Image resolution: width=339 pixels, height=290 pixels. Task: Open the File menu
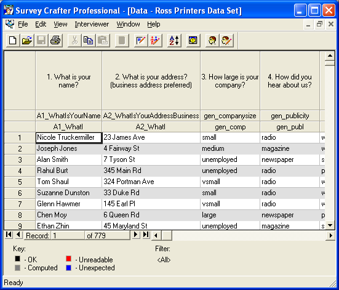[23, 24]
